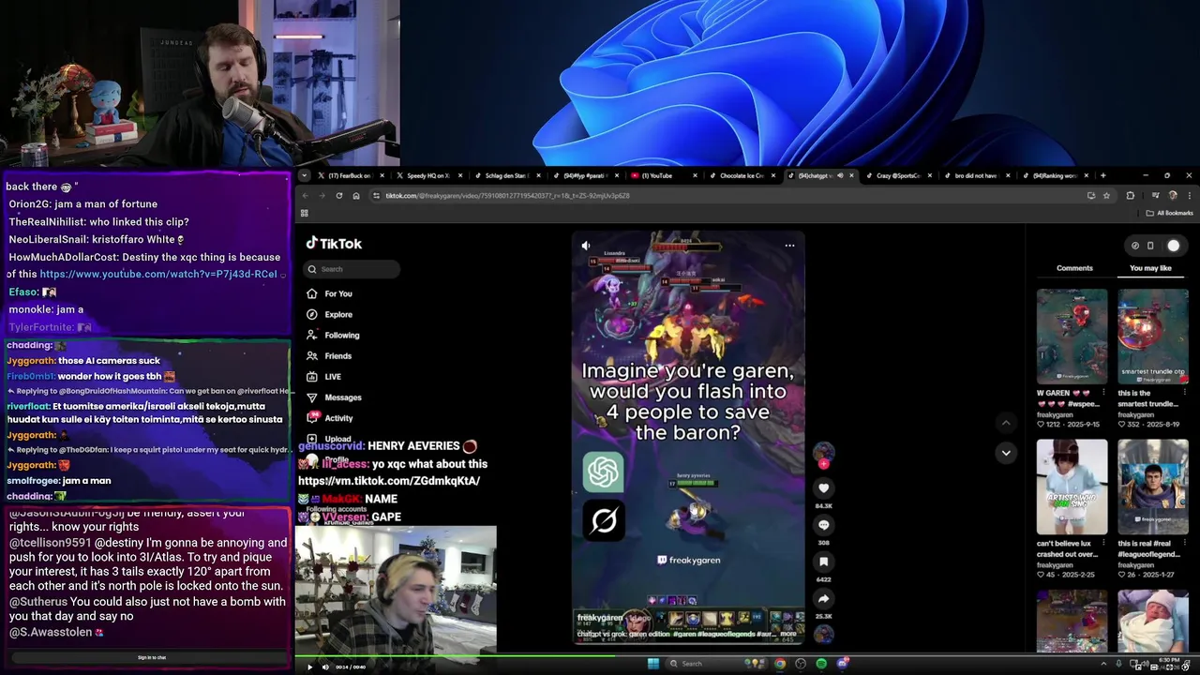Expand the video caption with 'more'

[x=787, y=634]
